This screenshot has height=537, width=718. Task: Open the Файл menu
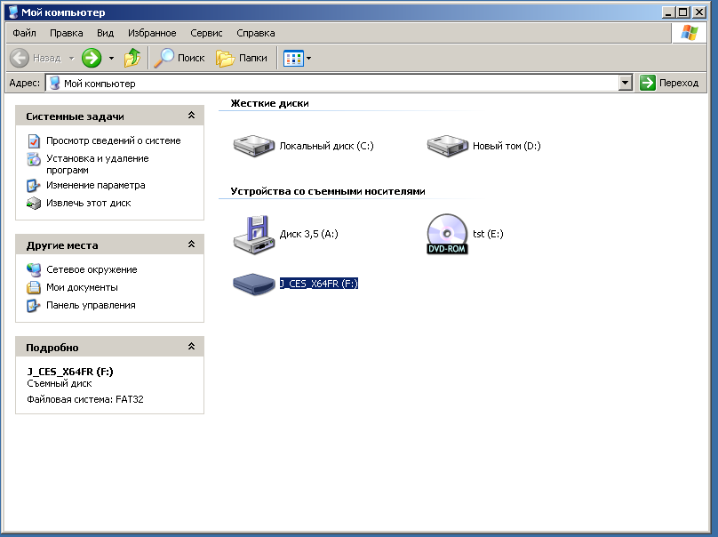pyautogui.click(x=24, y=33)
